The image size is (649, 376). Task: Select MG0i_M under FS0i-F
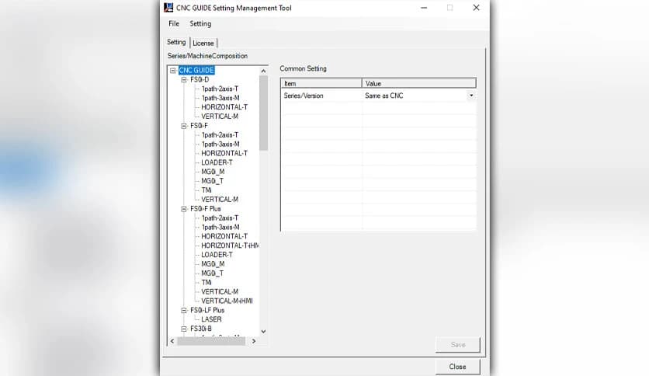[213, 172]
